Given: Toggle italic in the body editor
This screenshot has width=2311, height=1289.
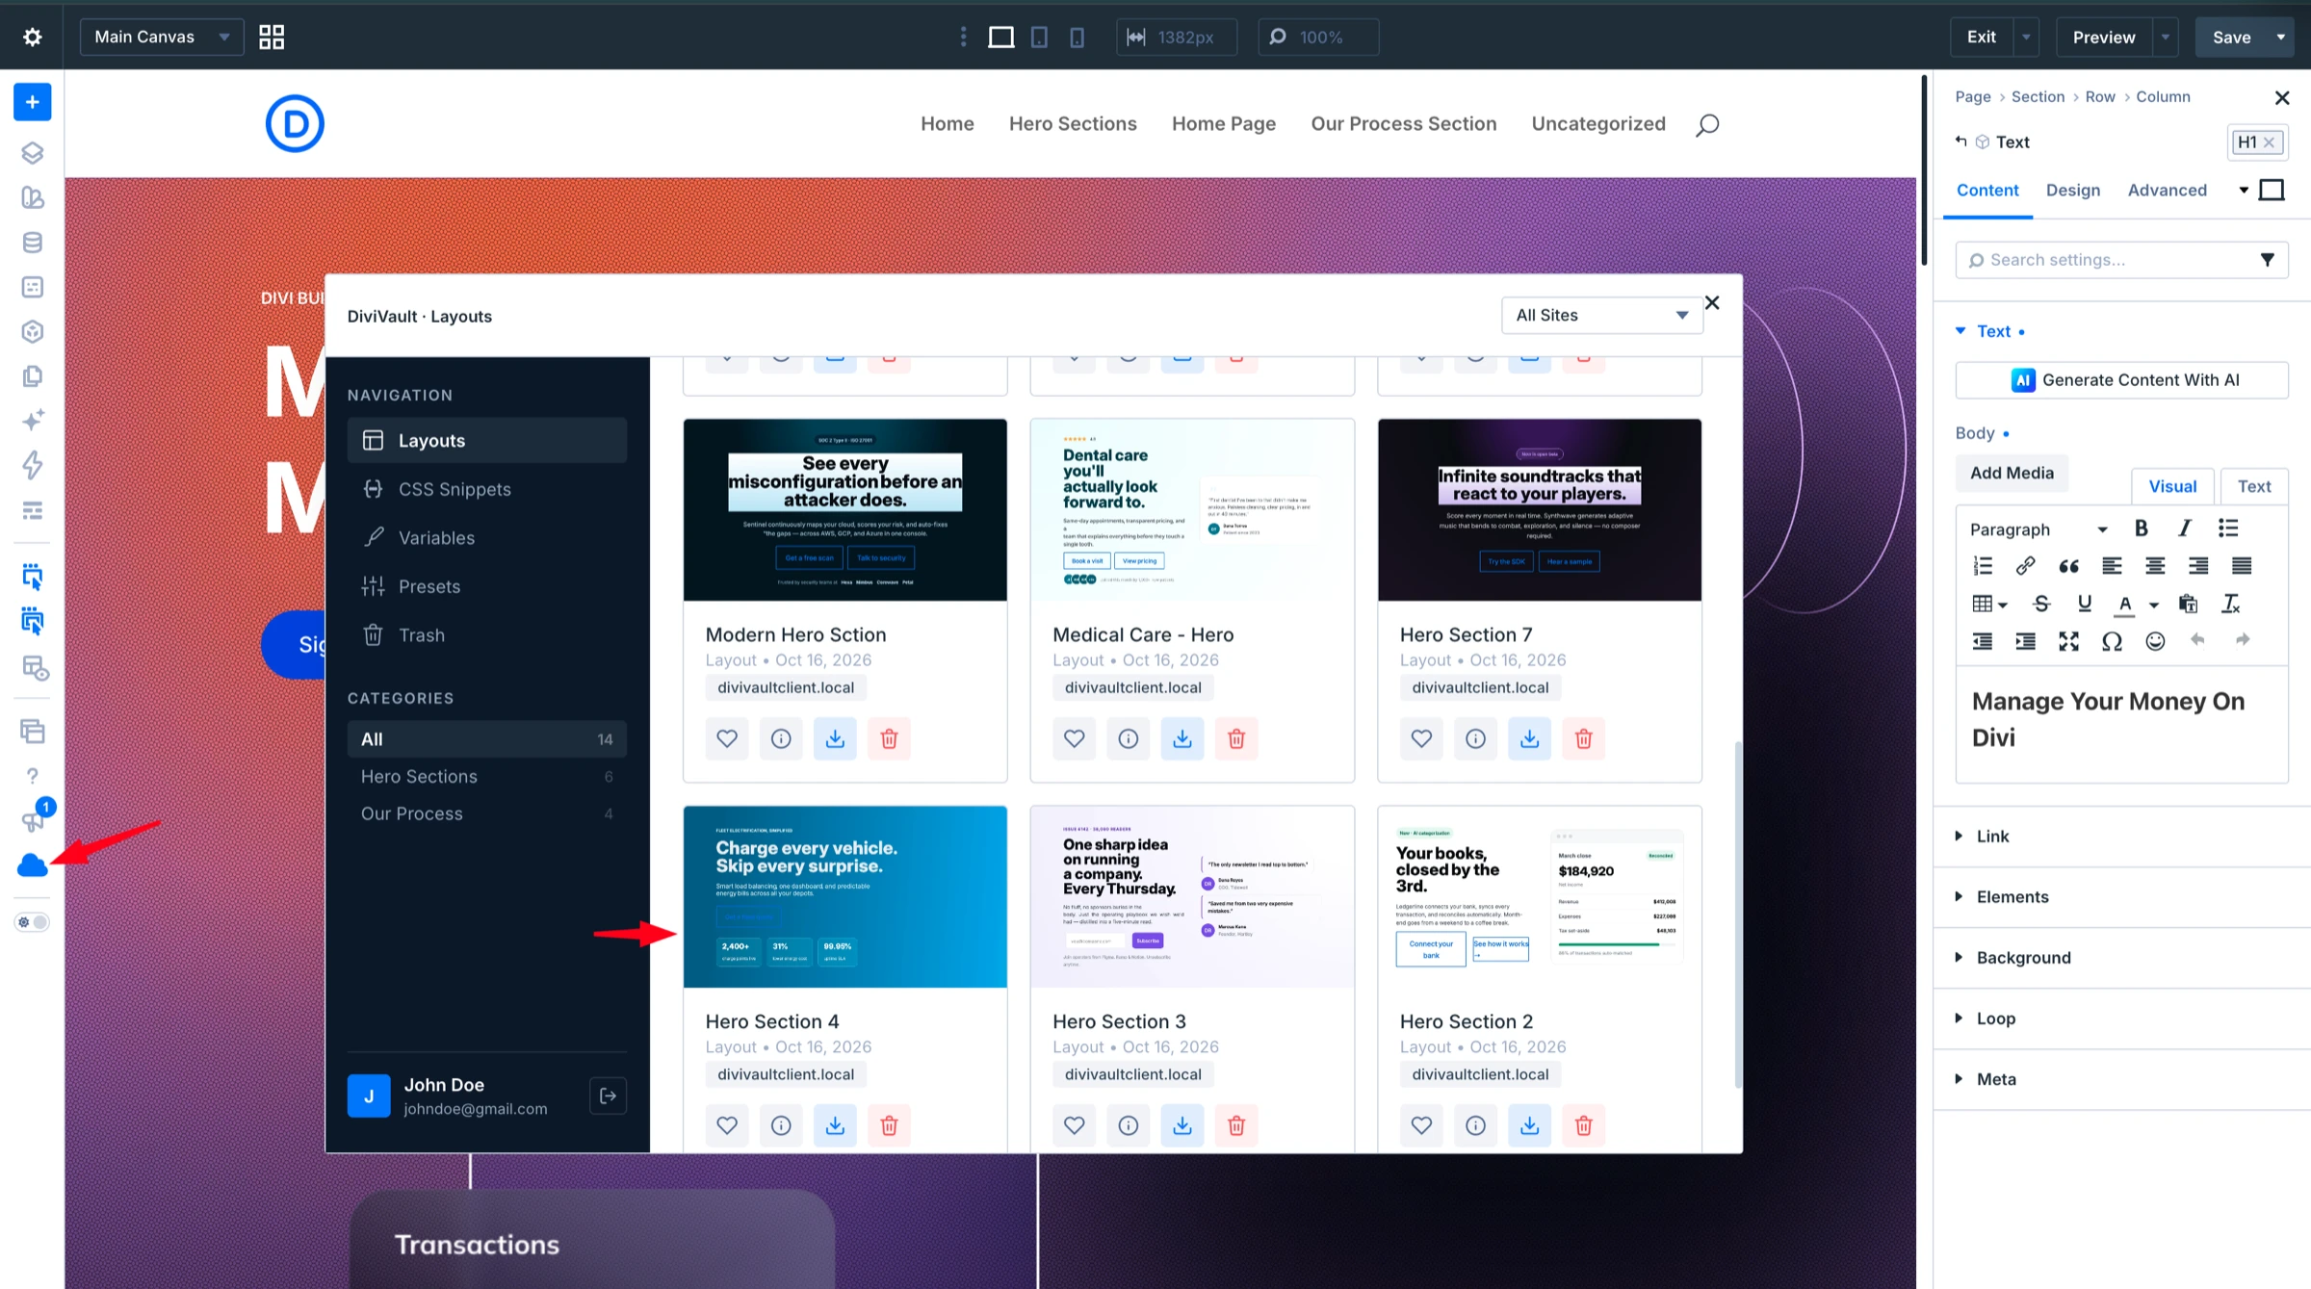Looking at the screenshot, I should pyautogui.click(x=2185, y=528).
